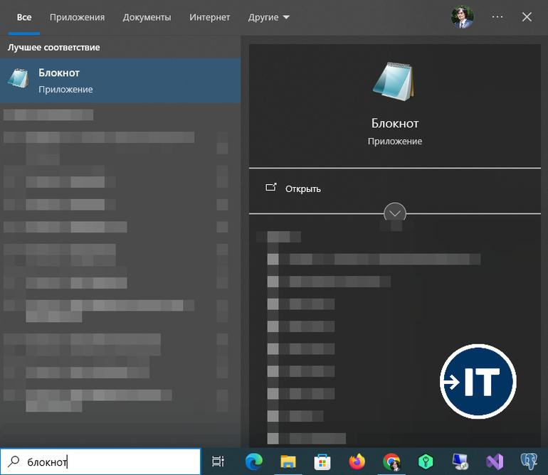Screen dimensions: 548x475
Task: Click Открыть to launch Notepad
Action: 302,189
